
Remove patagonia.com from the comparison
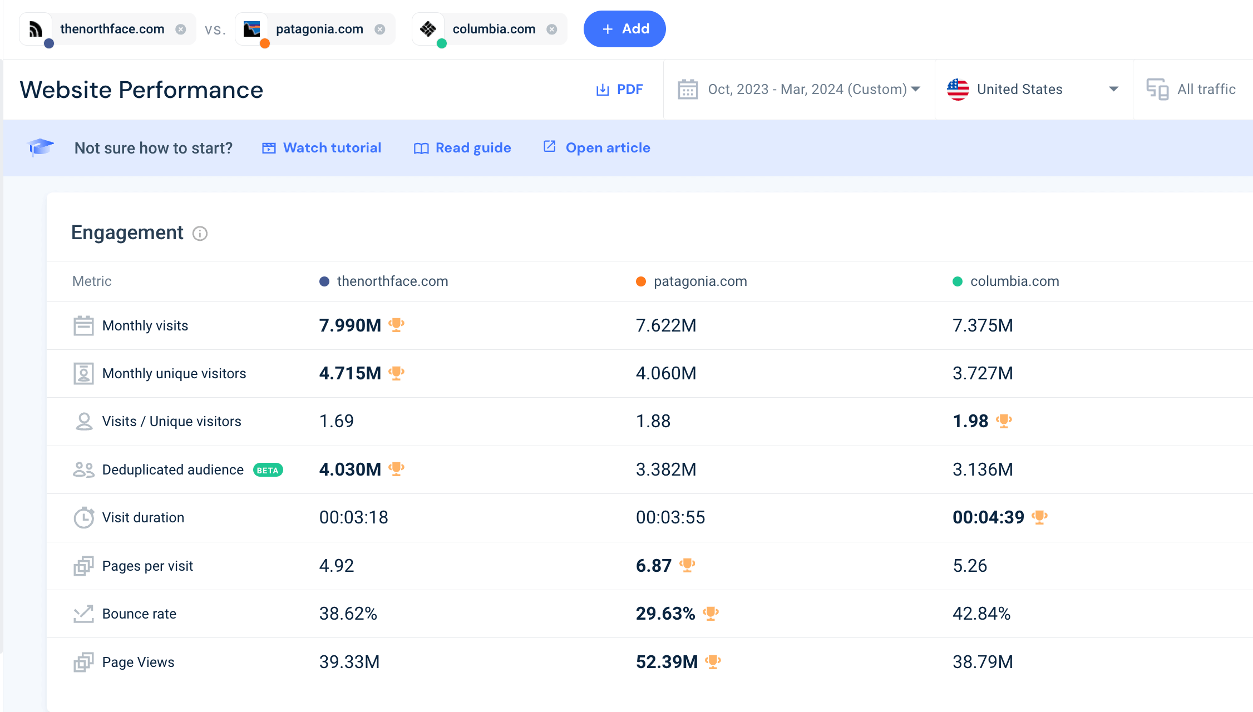380,29
